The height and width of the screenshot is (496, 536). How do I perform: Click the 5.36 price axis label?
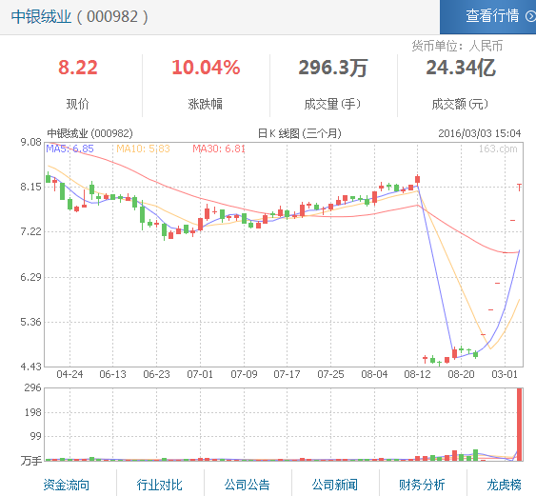tap(30, 322)
